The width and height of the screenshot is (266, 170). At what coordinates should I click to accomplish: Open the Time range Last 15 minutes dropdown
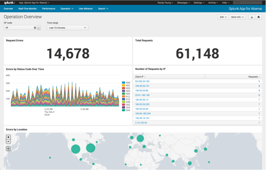click(x=68, y=28)
